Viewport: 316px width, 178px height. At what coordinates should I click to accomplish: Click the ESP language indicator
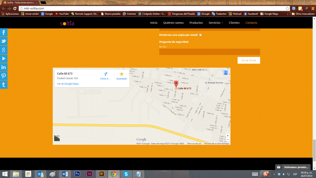click(295, 174)
